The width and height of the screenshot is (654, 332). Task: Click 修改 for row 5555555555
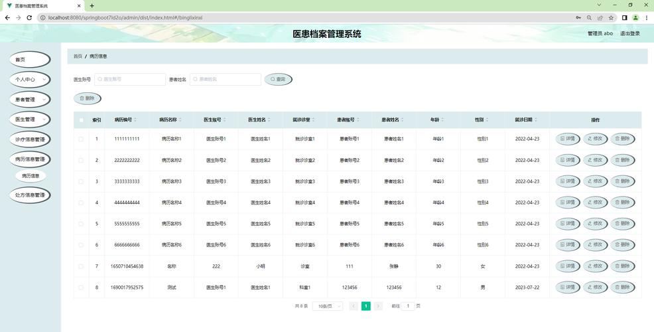pyautogui.click(x=595, y=224)
